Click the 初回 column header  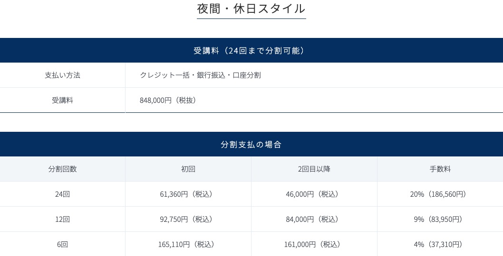188,169
